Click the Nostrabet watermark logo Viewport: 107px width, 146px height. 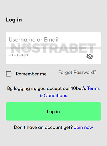(53, 48)
